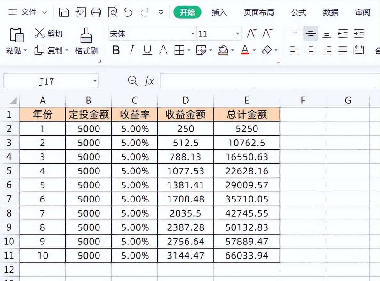Apply underline formatting
The width and height of the screenshot is (380, 281).
click(147, 50)
